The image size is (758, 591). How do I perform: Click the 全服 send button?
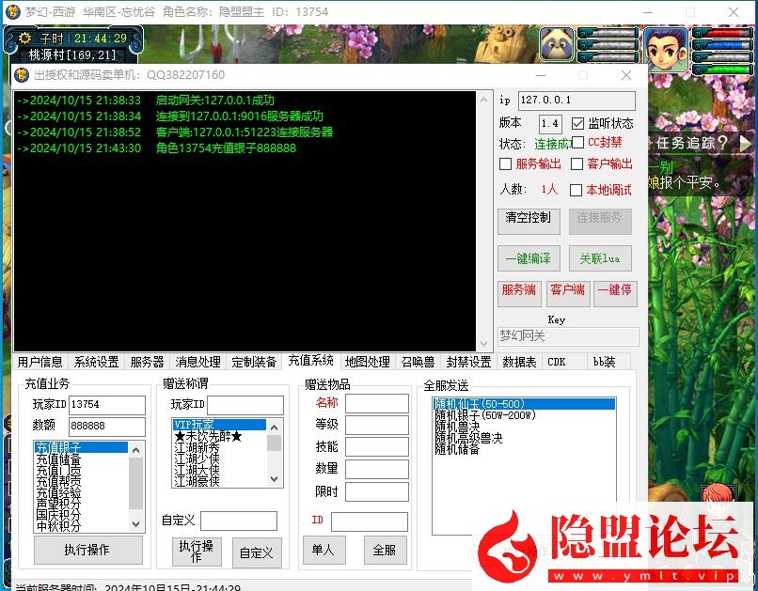tap(385, 550)
